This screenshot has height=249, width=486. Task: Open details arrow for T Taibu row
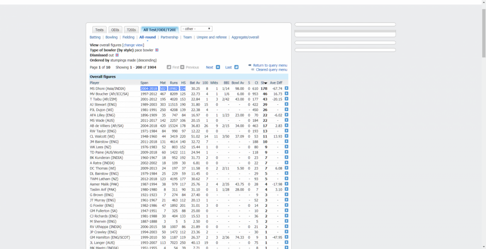[286, 99]
